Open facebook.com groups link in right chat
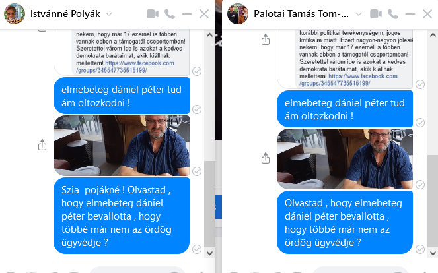 [x=349, y=80]
